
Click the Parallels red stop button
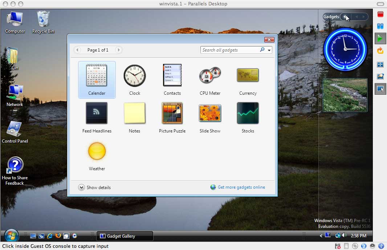coord(380,14)
